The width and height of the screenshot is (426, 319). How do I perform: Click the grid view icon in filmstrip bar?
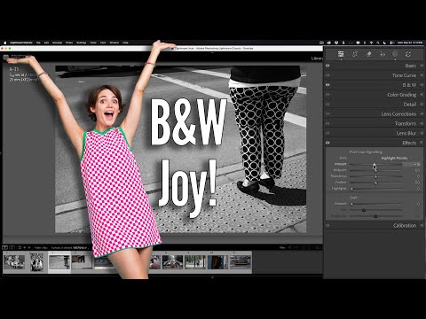pos(20,247)
